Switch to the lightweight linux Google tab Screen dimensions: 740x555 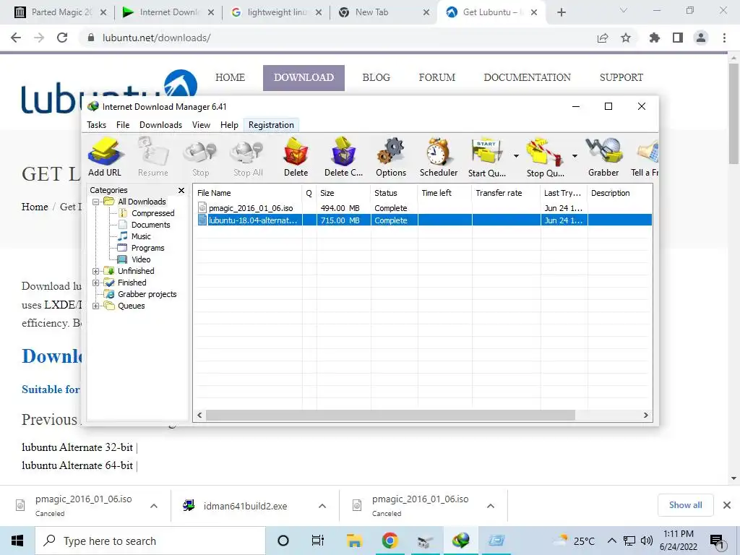tap(277, 12)
